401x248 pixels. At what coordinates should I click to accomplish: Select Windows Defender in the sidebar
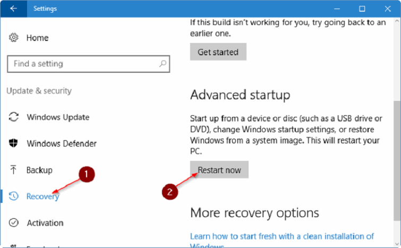(62, 143)
